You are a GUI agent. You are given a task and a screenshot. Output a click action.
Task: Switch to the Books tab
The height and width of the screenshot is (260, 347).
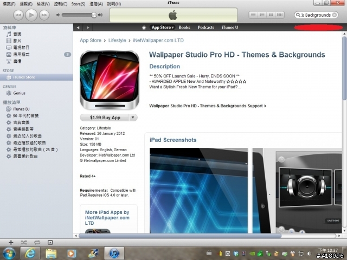[184, 28]
